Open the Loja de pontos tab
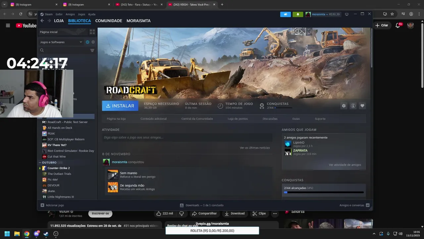424x239 pixels. click(238, 119)
